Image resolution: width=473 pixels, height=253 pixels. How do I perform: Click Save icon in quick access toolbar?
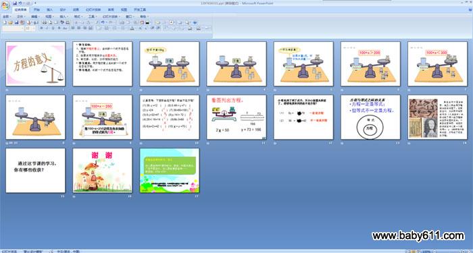[x=15, y=3]
